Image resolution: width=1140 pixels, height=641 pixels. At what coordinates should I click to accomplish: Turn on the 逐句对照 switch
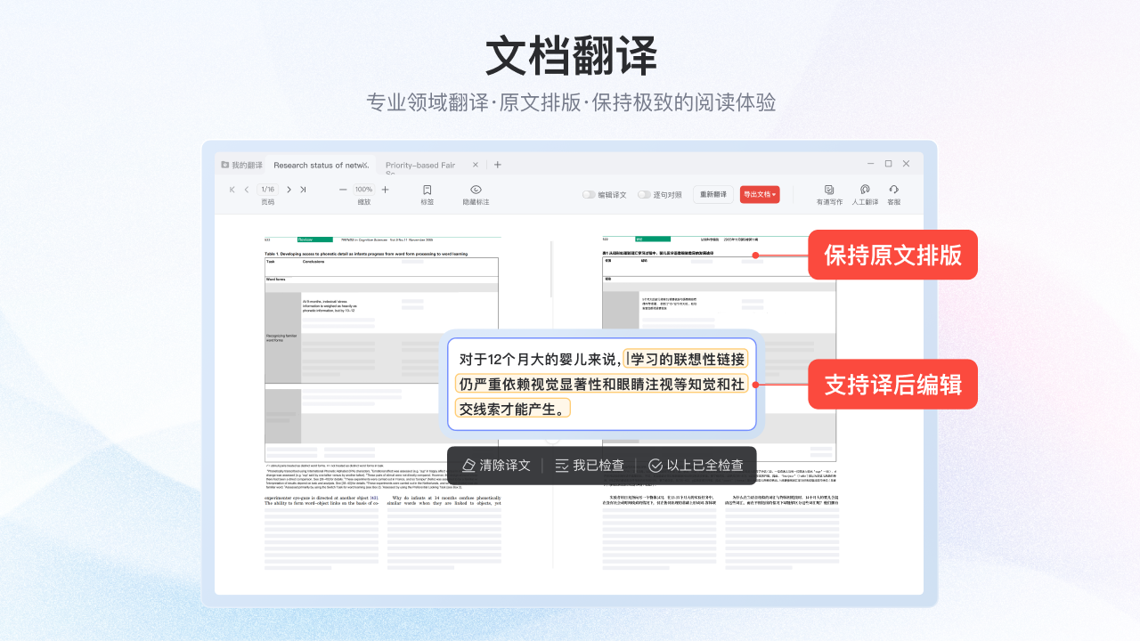[x=644, y=194]
